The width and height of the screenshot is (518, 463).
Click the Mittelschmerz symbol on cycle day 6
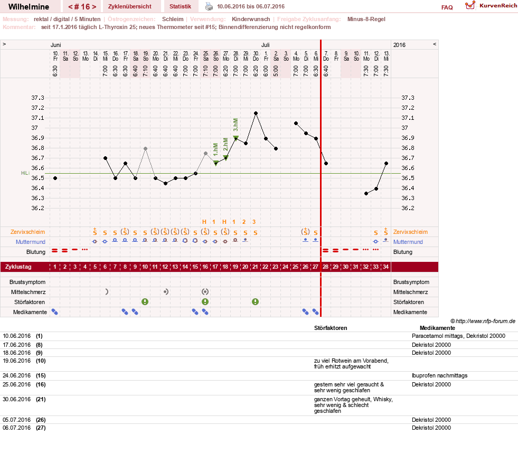click(x=106, y=291)
